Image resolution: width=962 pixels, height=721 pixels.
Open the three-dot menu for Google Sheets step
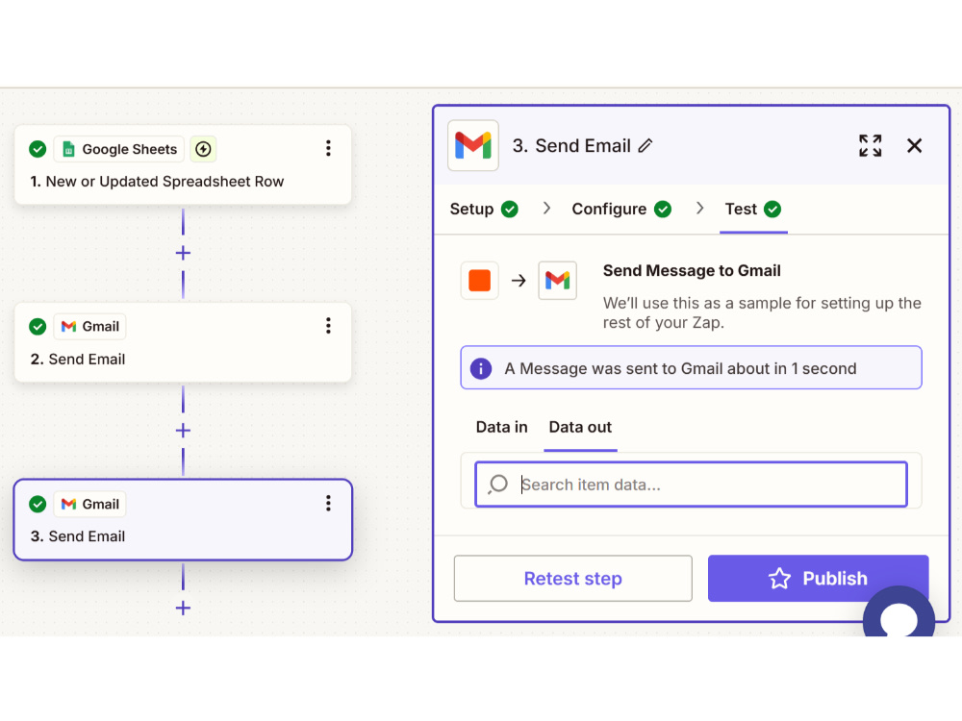(x=328, y=148)
